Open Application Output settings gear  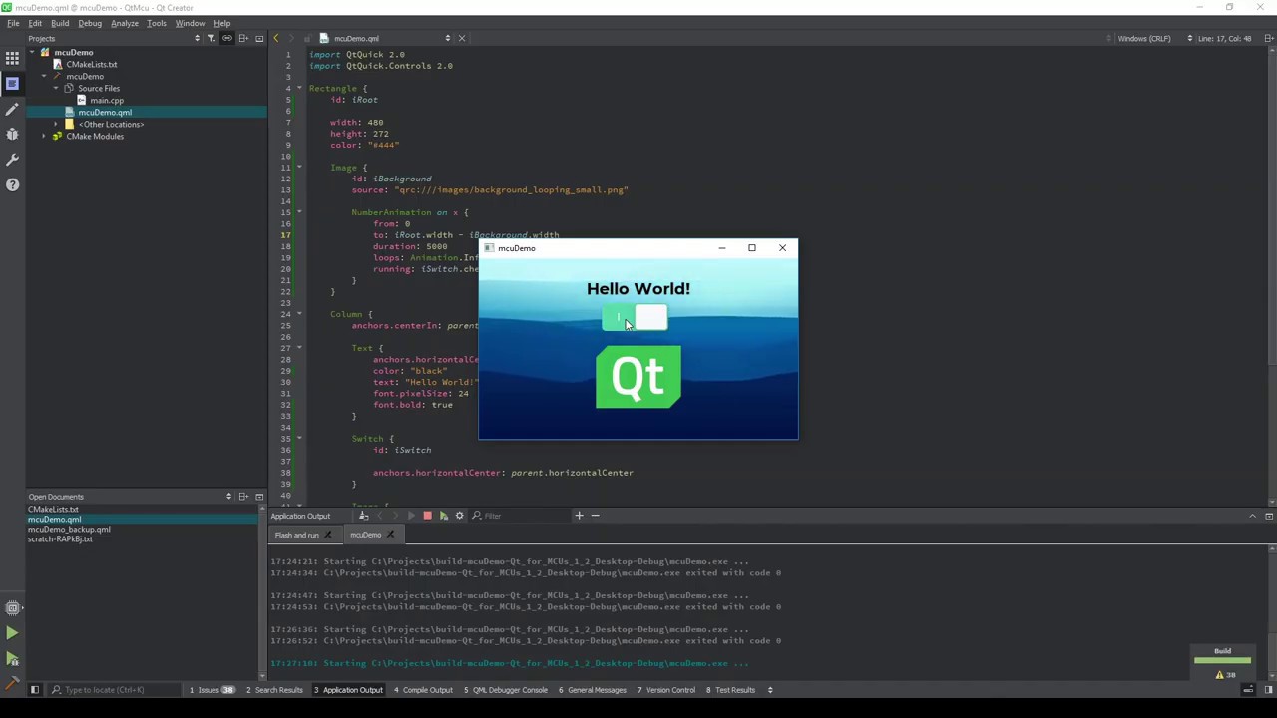459,516
